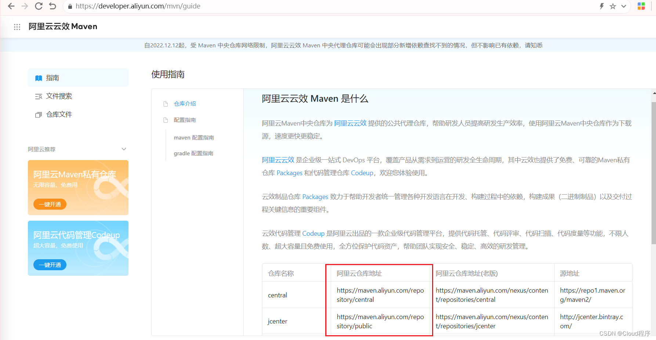This screenshot has height=340, width=656.
Task: Click the 阿里云云效 Maven site title
Action: pyautogui.click(x=63, y=26)
